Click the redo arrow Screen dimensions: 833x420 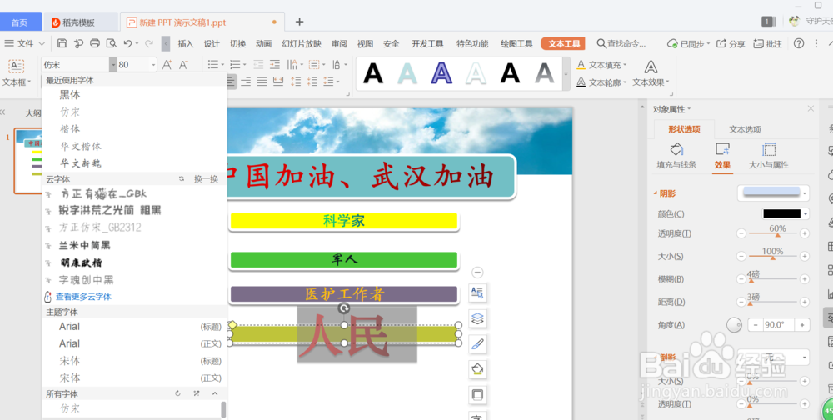(149, 43)
